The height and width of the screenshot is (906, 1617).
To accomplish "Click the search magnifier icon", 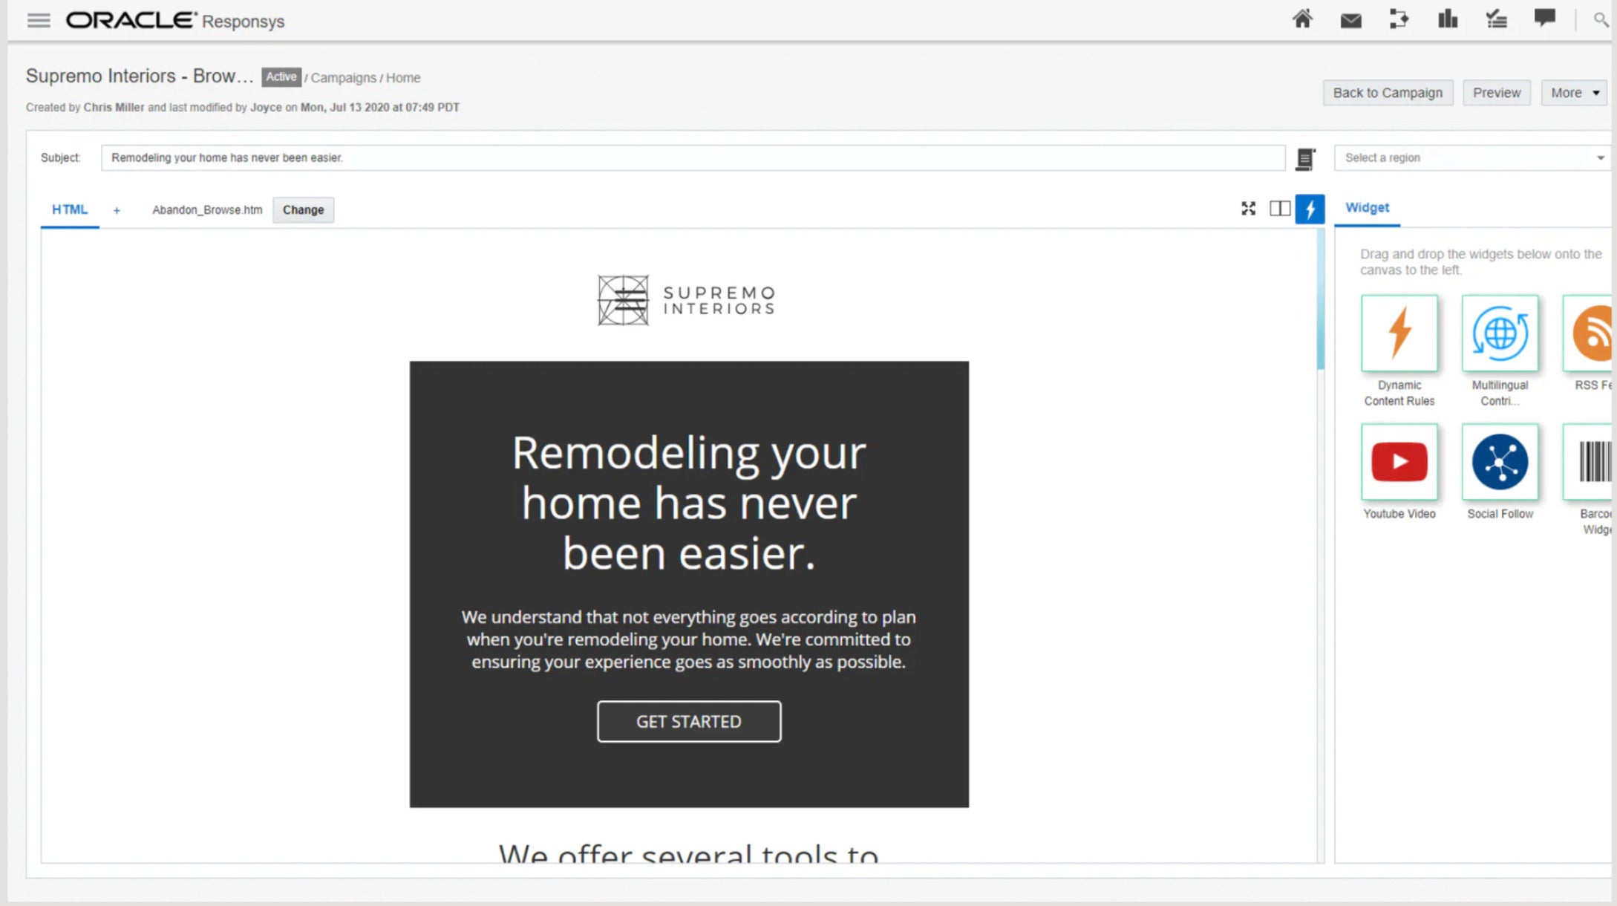I will click(1600, 20).
